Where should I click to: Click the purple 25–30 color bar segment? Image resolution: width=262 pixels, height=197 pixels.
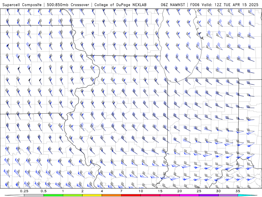(x=209, y=195)
